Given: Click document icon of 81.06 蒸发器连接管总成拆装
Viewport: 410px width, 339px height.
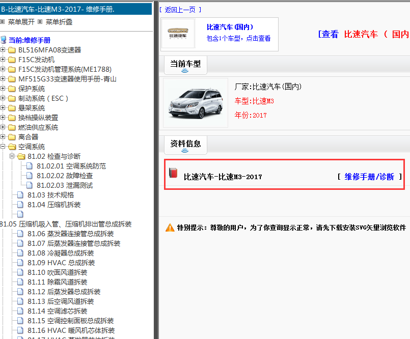Looking at the screenshot, I should click(x=20, y=234).
